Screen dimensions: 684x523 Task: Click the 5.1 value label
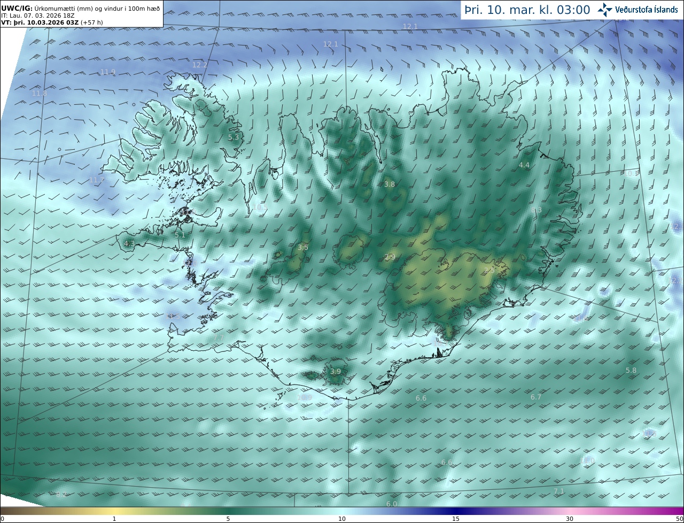coord(180,235)
